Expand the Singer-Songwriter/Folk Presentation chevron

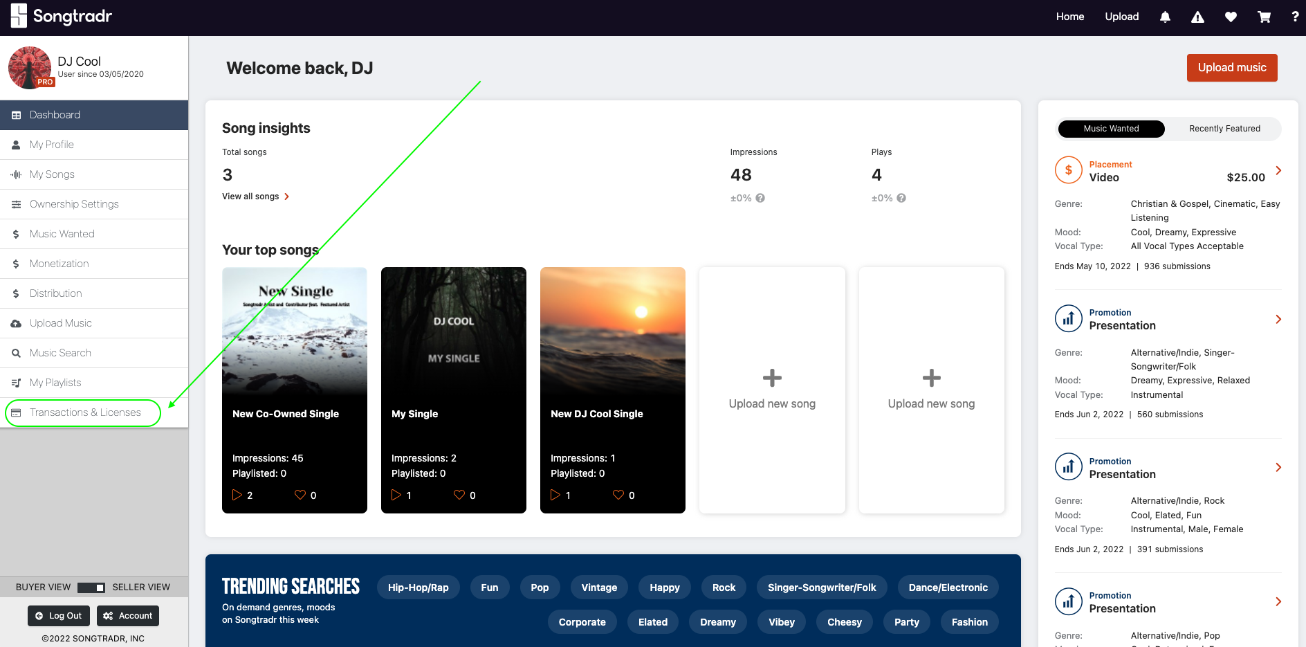pyautogui.click(x=1278, y=319)
